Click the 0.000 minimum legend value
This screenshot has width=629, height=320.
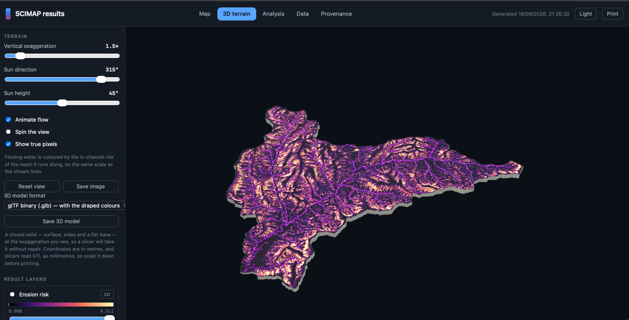point(15,311)
